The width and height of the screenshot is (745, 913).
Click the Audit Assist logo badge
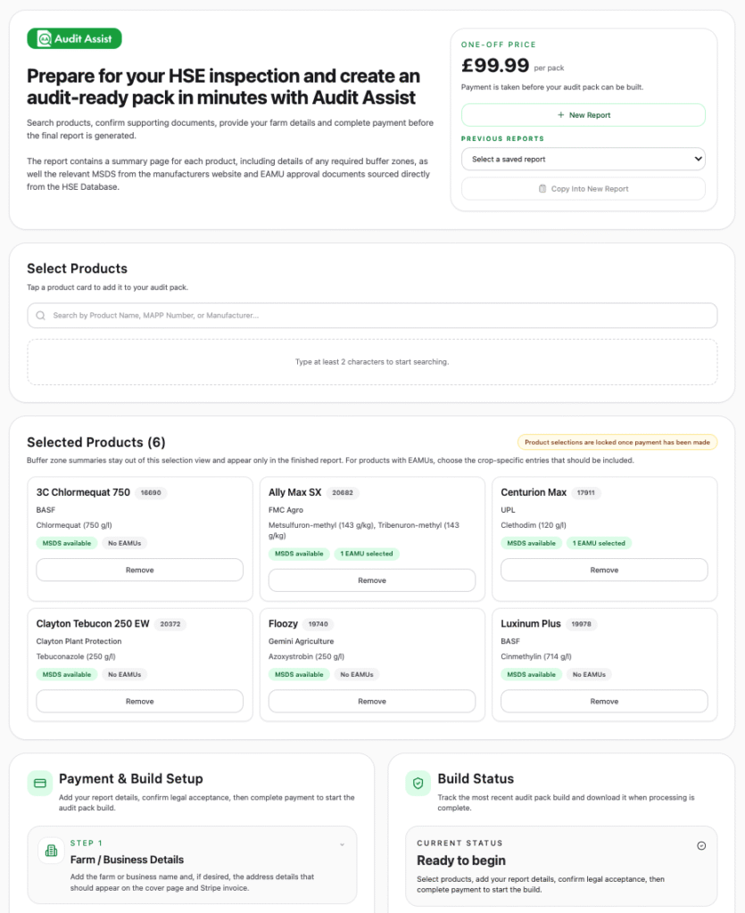coord(74,38)
